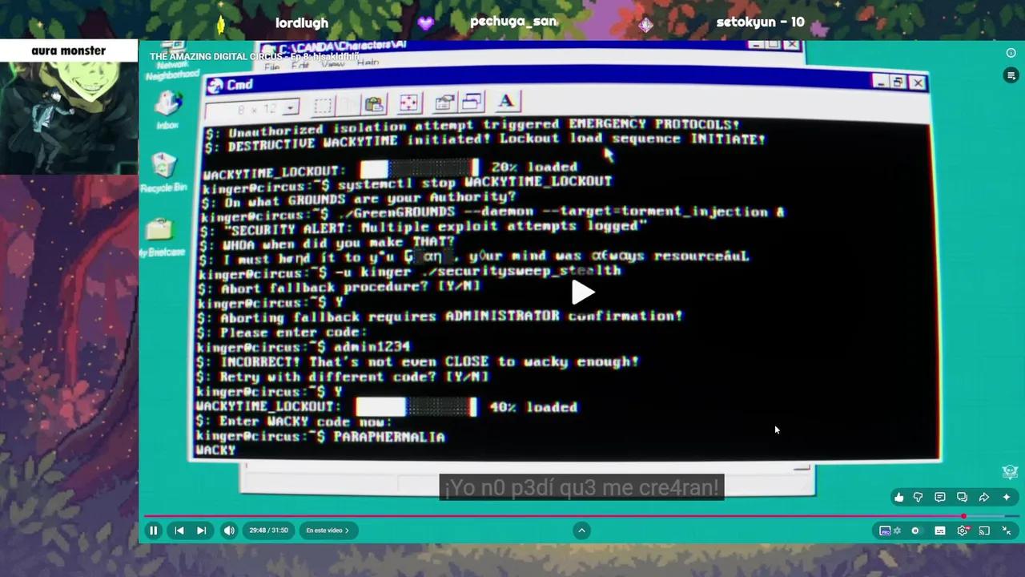1025x577 pixels.
Task: Open the playlist queue icon
Action: tap(1011, 75)
